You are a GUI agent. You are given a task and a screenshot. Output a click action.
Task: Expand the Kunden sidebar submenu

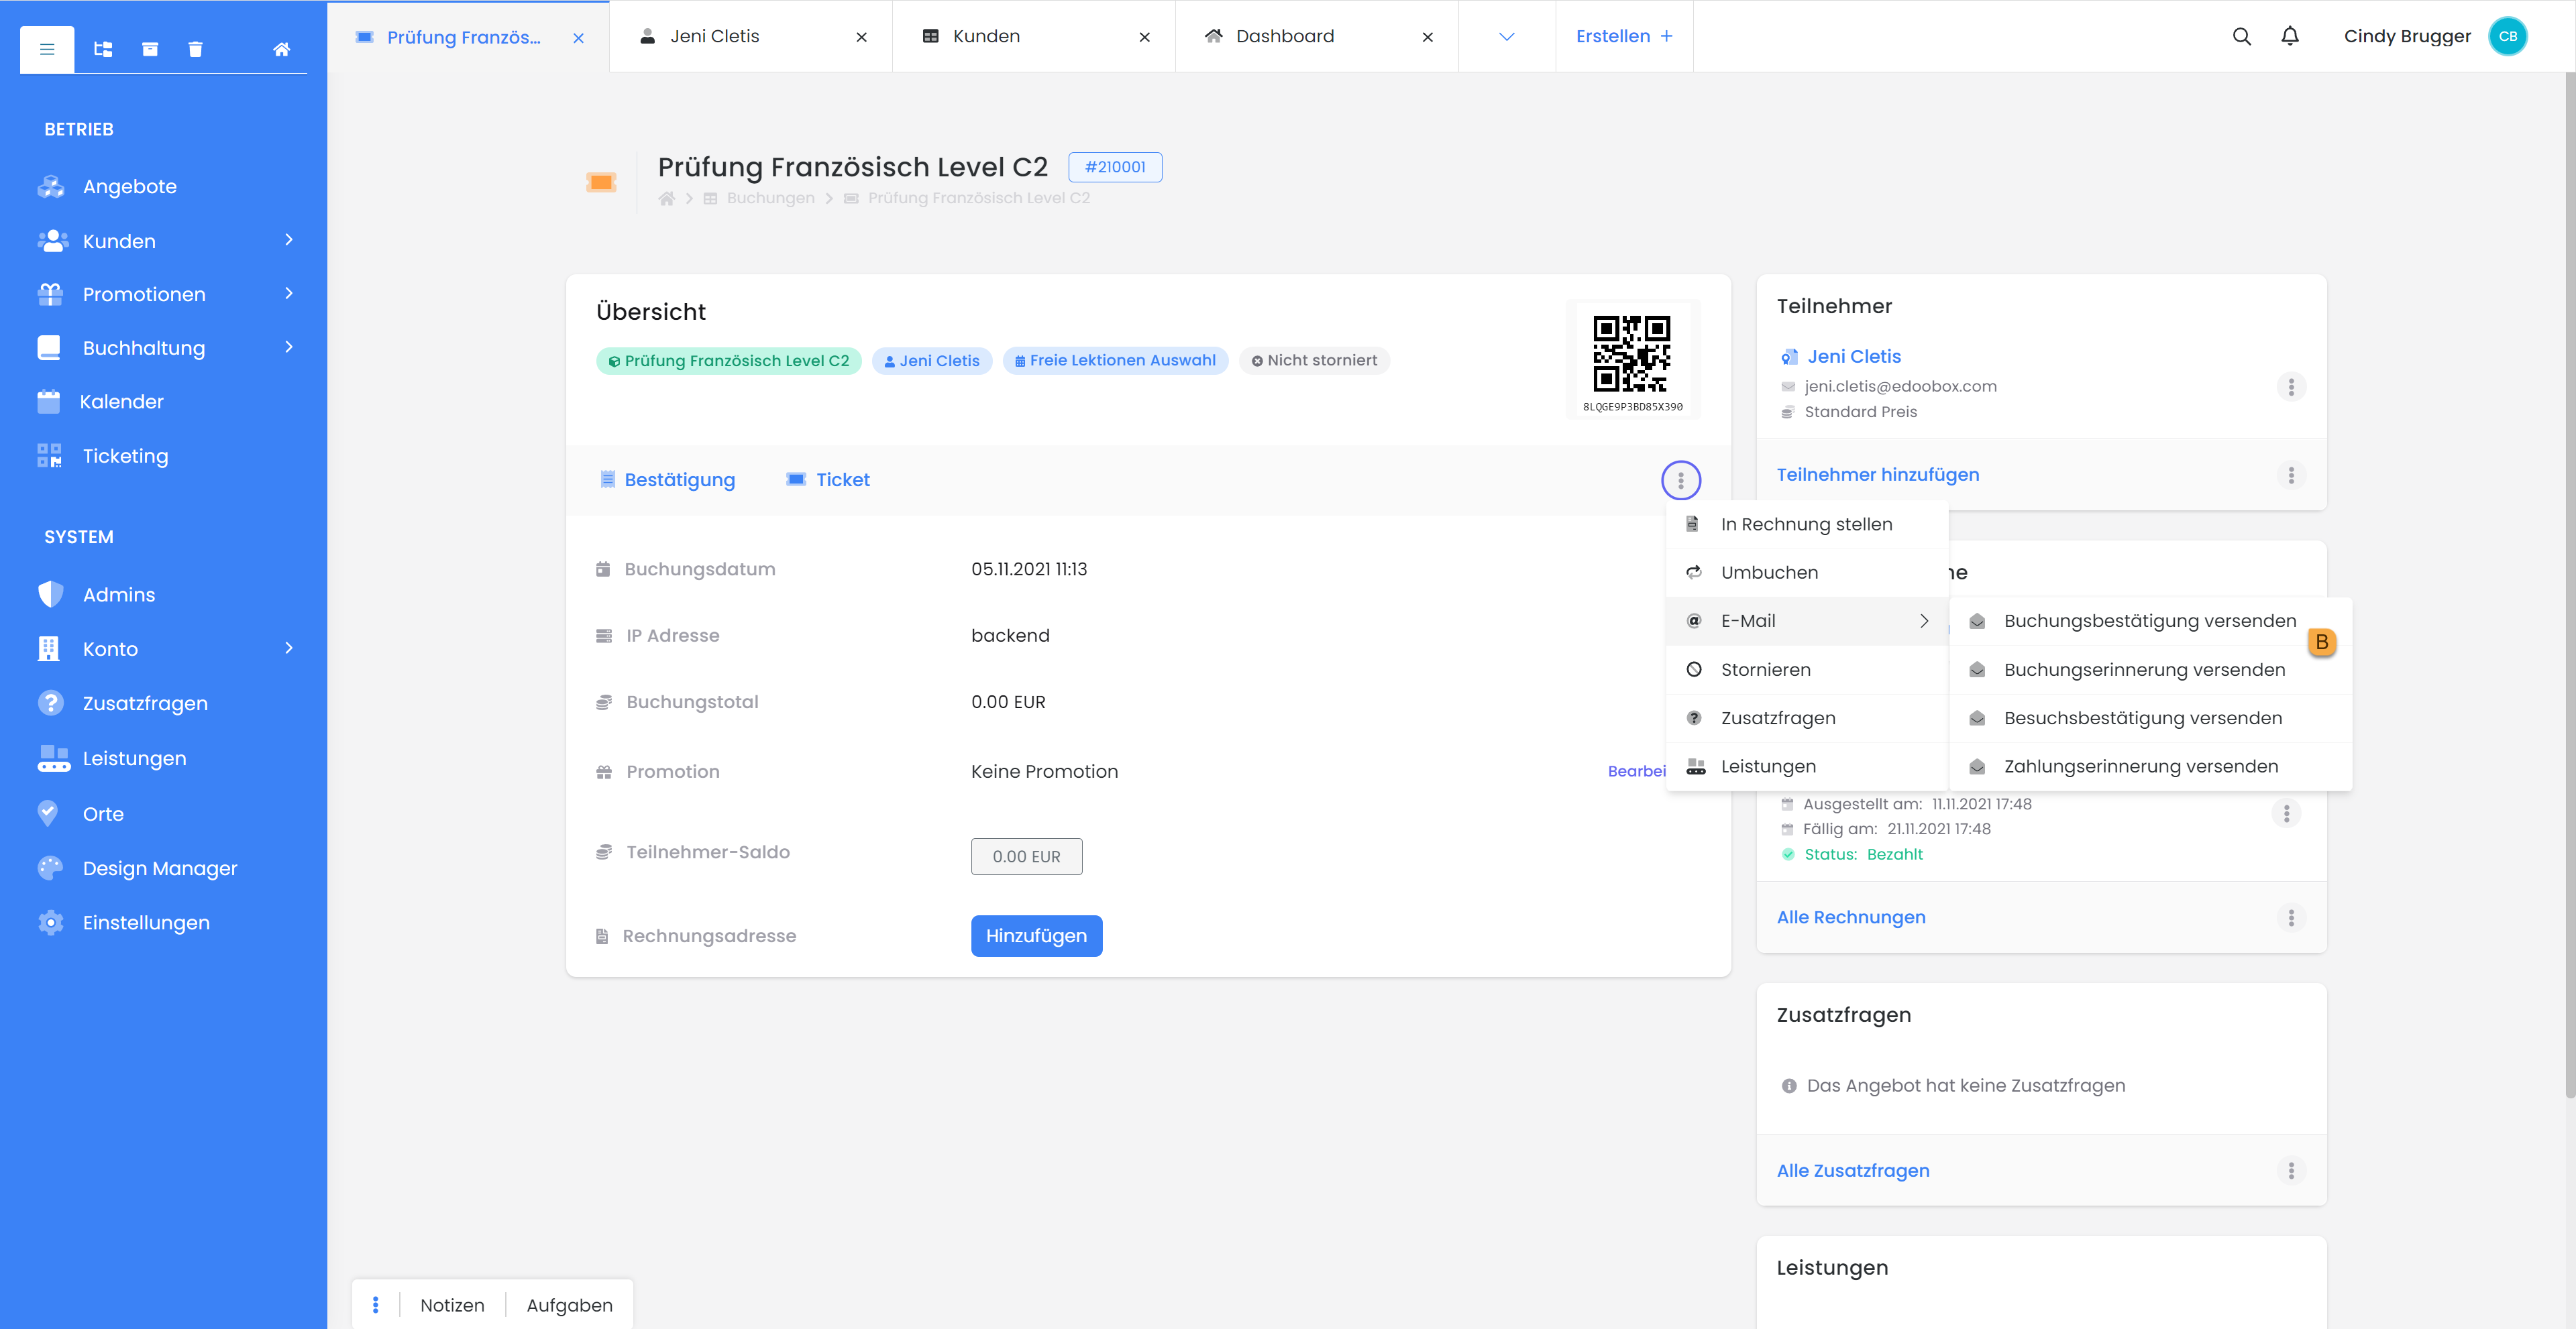289,240
